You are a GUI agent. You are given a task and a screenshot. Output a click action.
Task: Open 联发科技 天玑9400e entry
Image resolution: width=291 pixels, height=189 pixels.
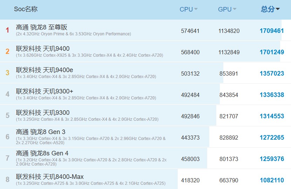click(45, 70)
